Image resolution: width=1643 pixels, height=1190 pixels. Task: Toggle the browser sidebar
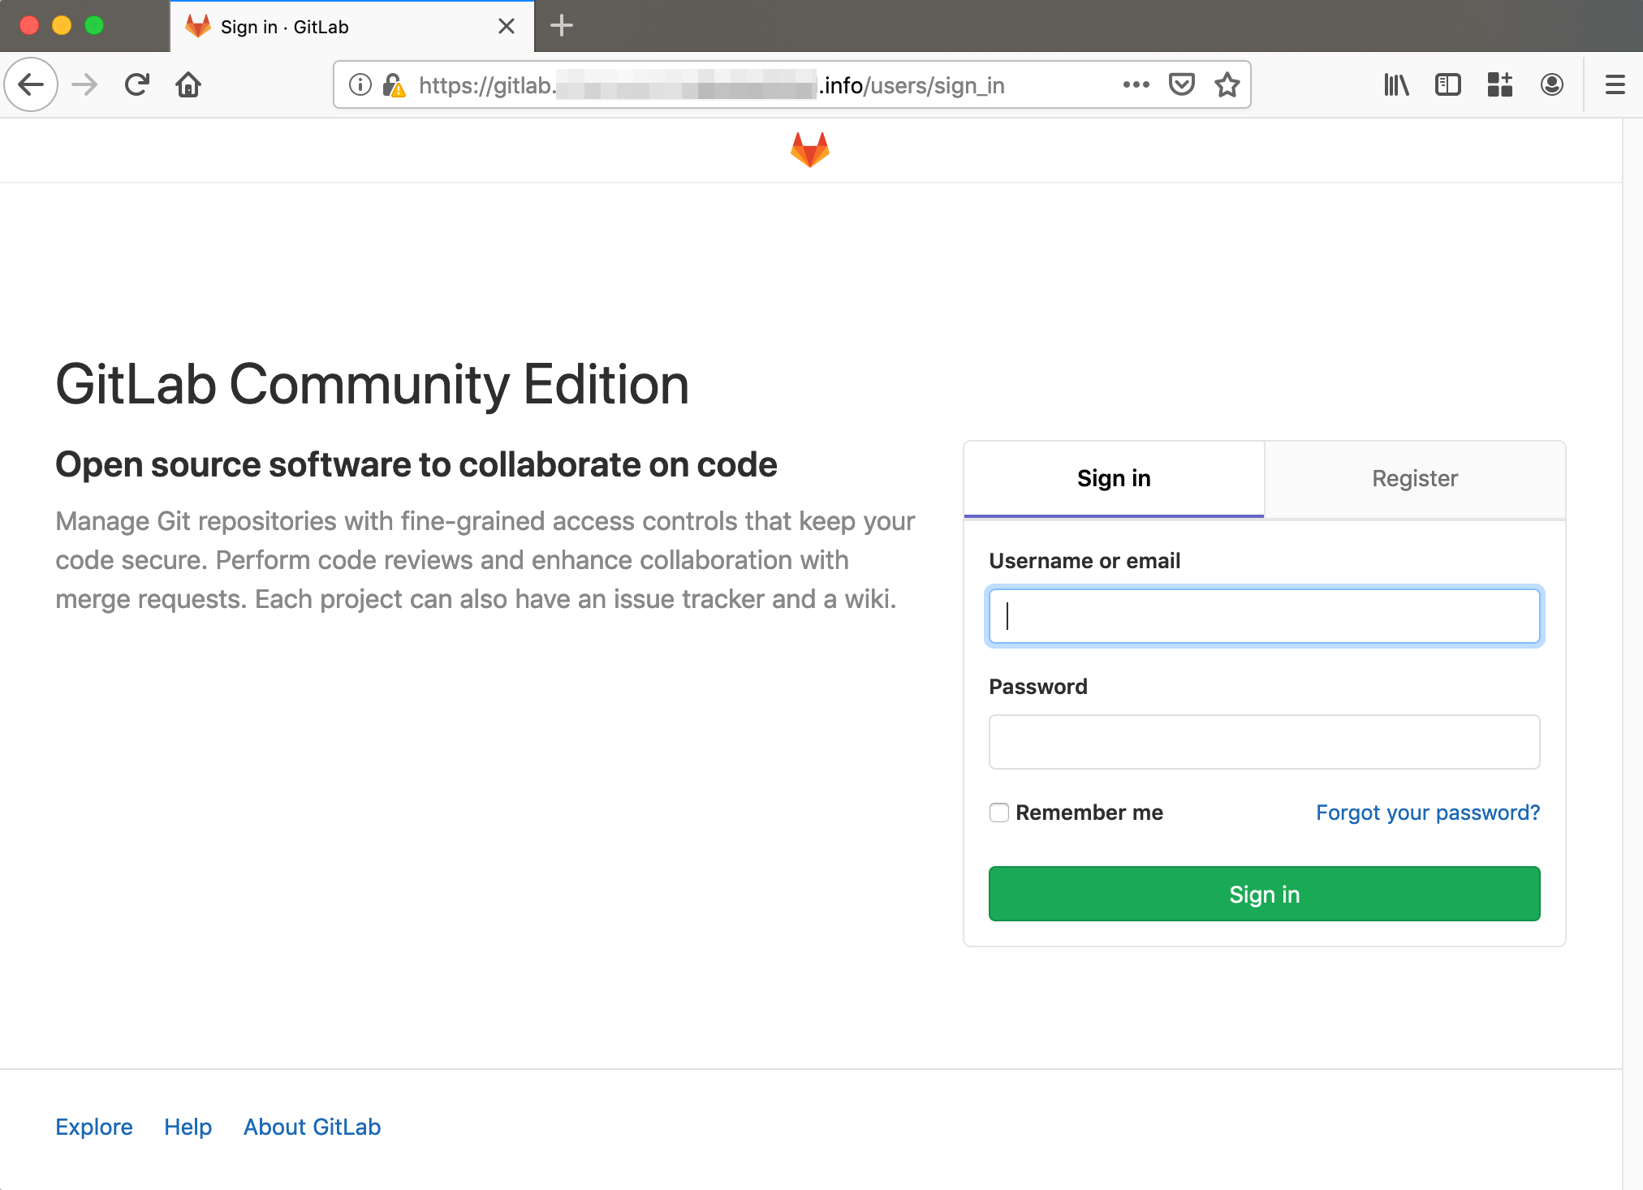pos(1447,84)
